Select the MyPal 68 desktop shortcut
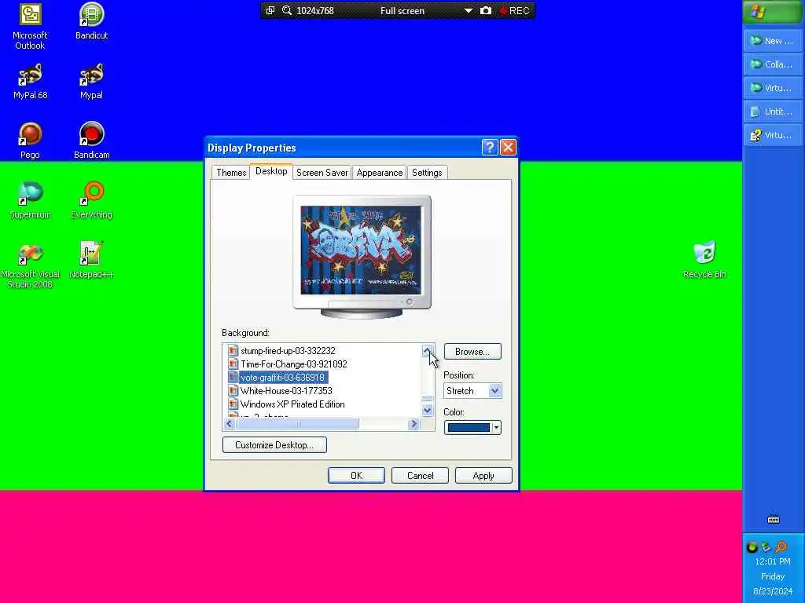This screenshot has width=805, height=603. 30,81
